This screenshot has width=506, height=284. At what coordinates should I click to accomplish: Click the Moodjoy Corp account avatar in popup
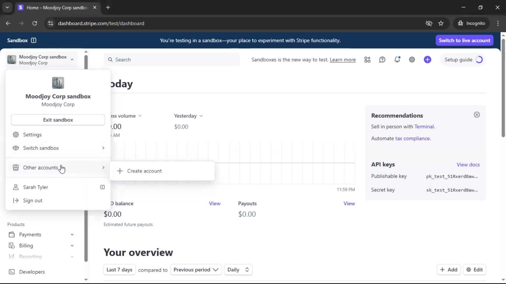58,83
